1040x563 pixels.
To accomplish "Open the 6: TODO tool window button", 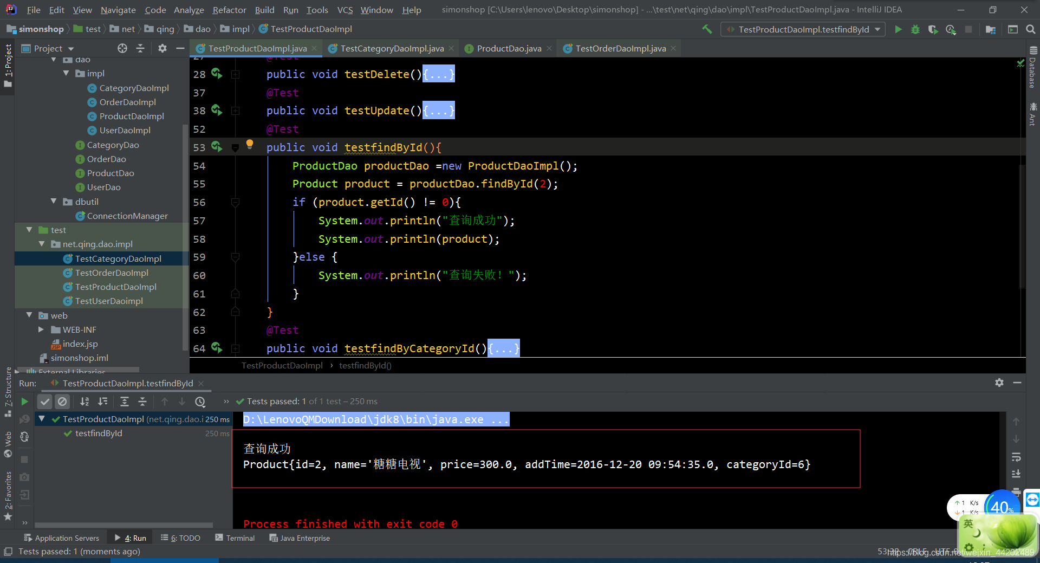I will point(181,538).
